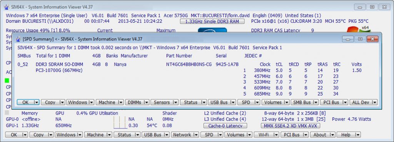Viewport: 394px width, 142px height.
Task: Click the 1.50 Volts value
Action: click(357, 70)
